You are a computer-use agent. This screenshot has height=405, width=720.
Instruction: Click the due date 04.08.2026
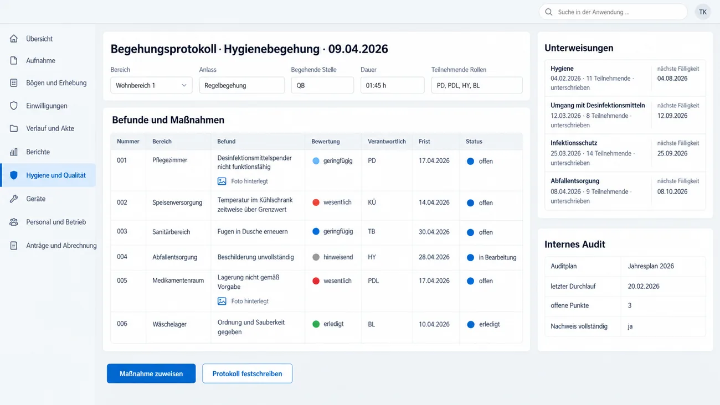672,79
